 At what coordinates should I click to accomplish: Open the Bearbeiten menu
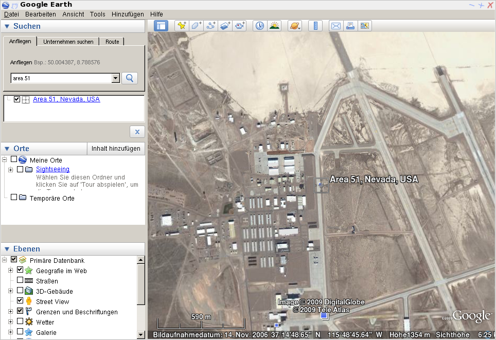click(x=41, y=14)
